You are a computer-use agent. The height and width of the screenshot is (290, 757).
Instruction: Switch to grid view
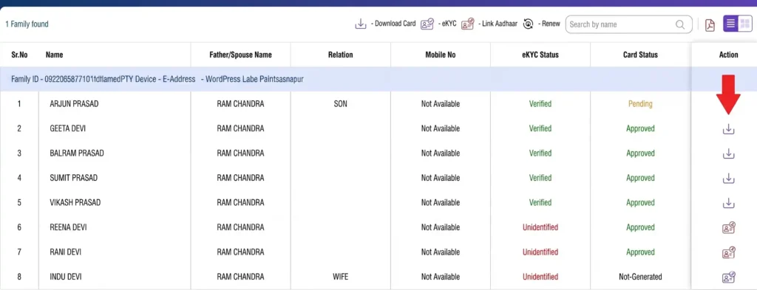[x=745, y=24]
